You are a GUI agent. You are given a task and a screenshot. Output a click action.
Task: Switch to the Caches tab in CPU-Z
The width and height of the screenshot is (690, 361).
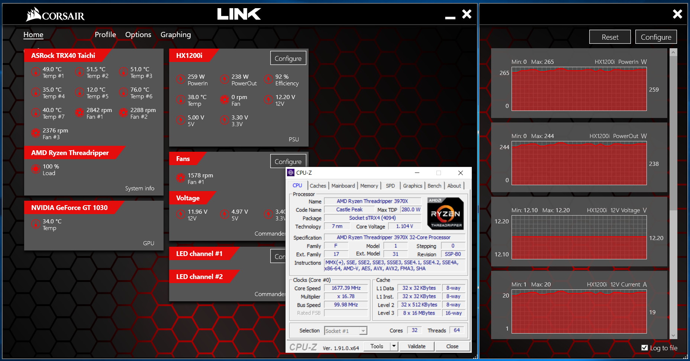[x=318, y=186]
